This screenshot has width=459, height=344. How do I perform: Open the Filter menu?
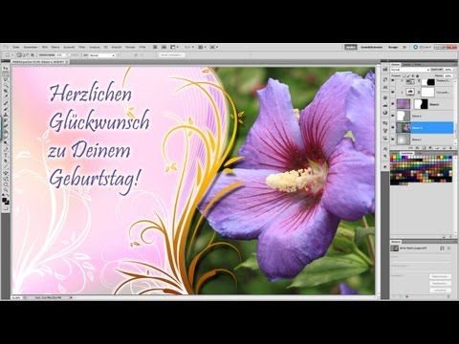(82, 47)
